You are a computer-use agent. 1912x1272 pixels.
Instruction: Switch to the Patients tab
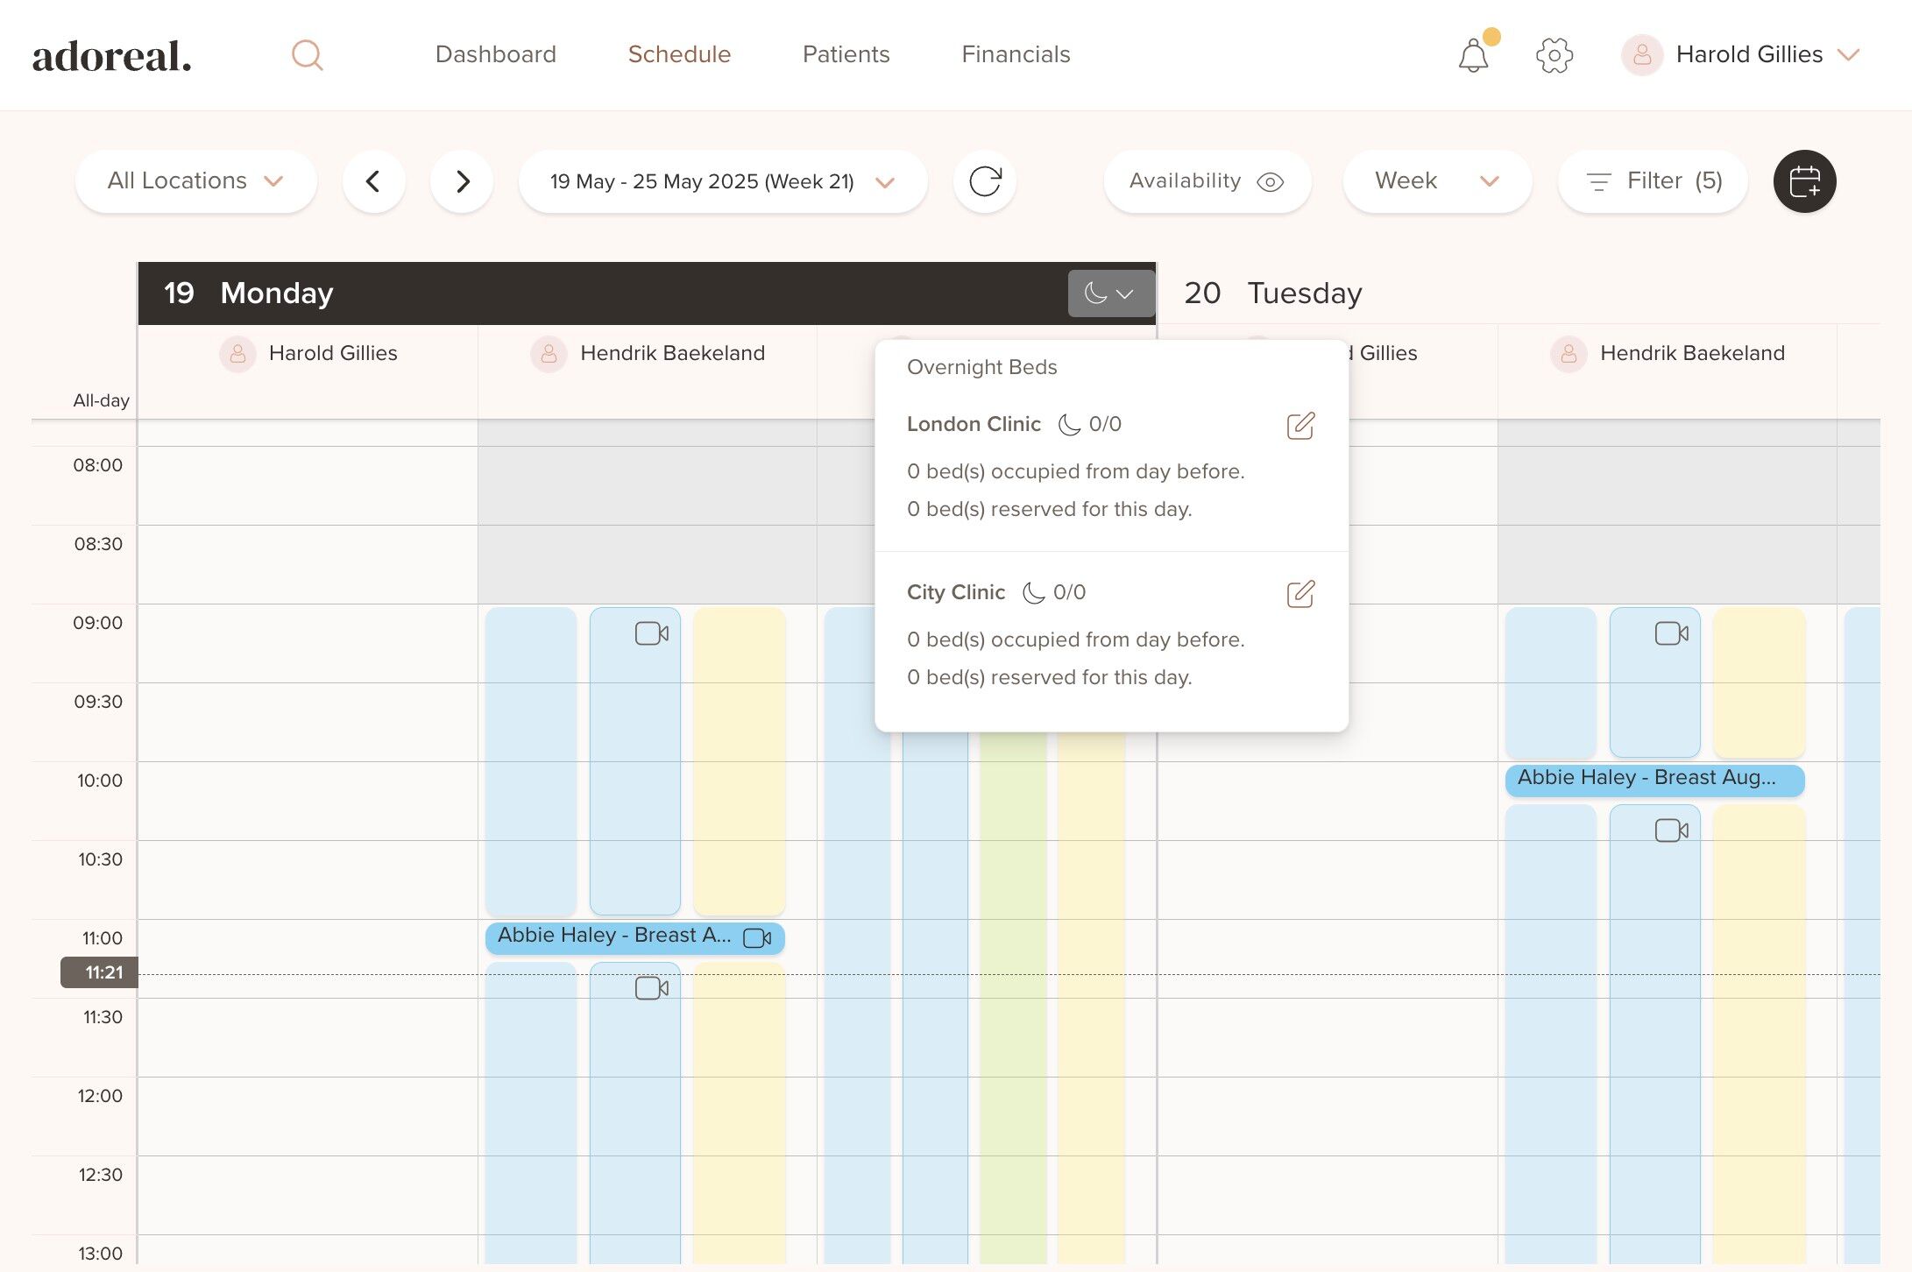click(x=846, y=54)
